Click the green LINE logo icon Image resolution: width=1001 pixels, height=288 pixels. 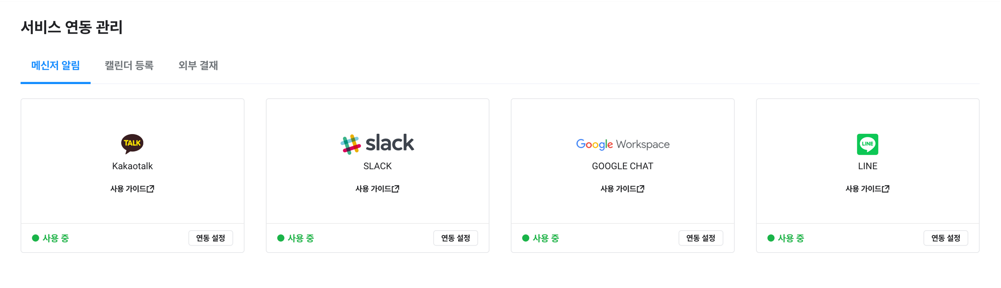click(x=867, y=144)
